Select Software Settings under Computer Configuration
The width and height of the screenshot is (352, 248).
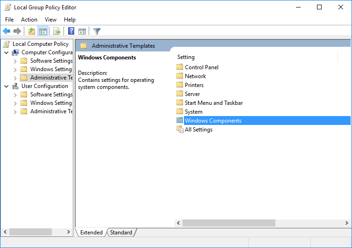point(51,61)
